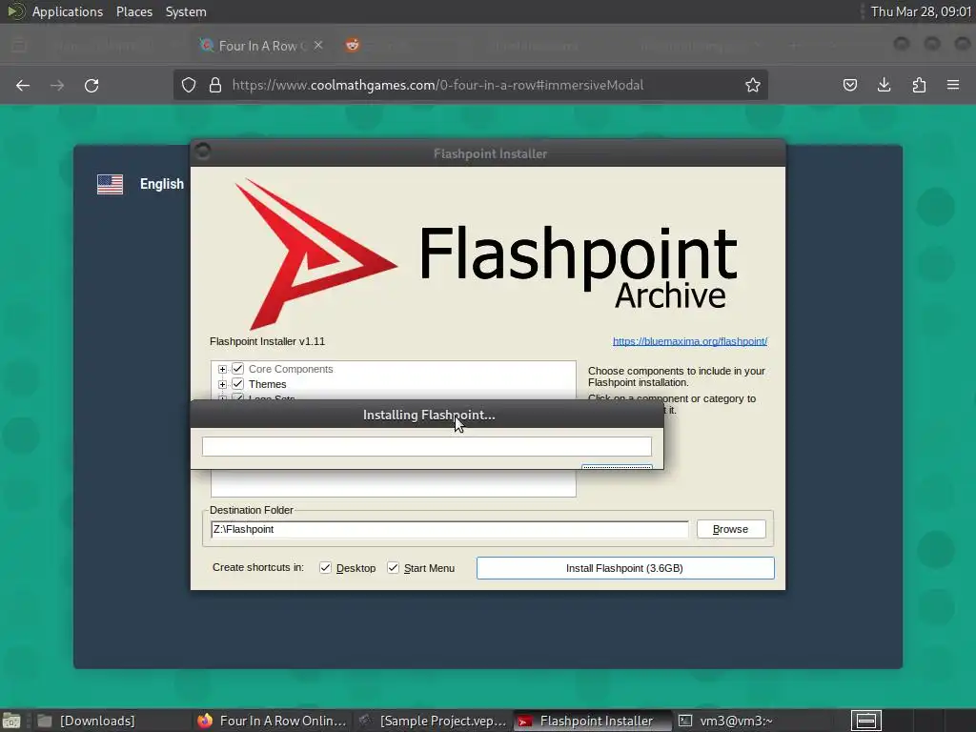
Task: Select the Four In A Row tab
Action: (261, 46)
